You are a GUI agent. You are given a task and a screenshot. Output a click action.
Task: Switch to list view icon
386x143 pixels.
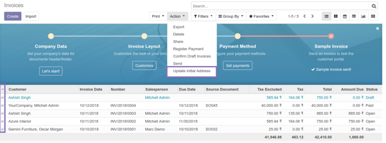coord(326,16)
